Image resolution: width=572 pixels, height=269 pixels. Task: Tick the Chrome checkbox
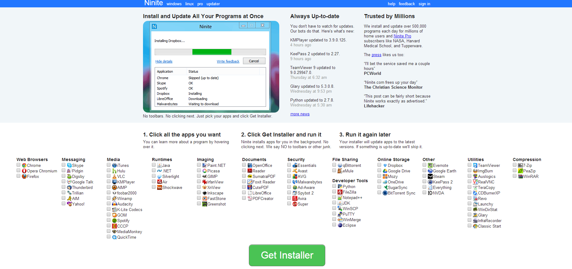[x=18, y=165]
